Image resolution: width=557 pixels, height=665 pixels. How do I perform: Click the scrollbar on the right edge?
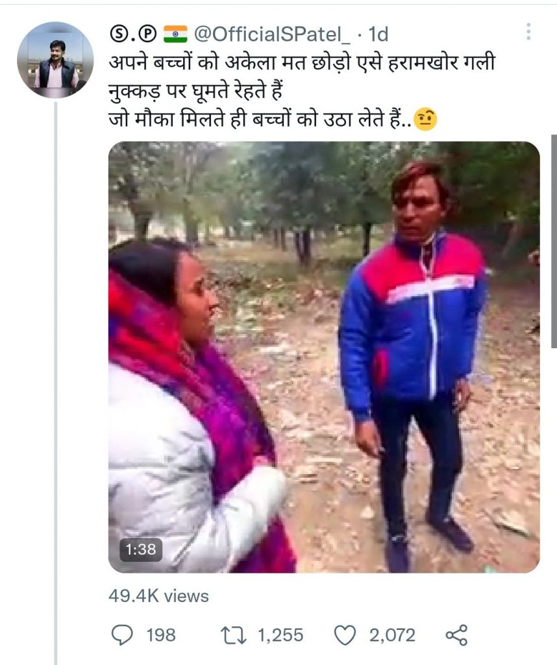(554, 242)
